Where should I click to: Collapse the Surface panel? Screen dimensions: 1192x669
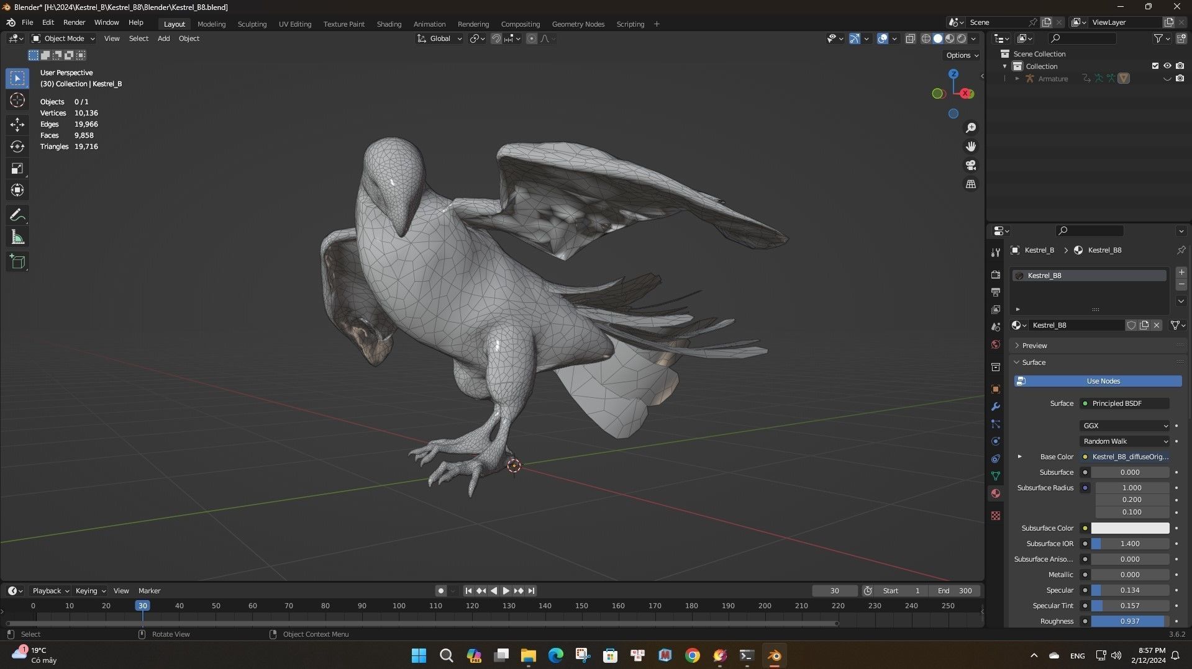click(x=1034, y=362)
